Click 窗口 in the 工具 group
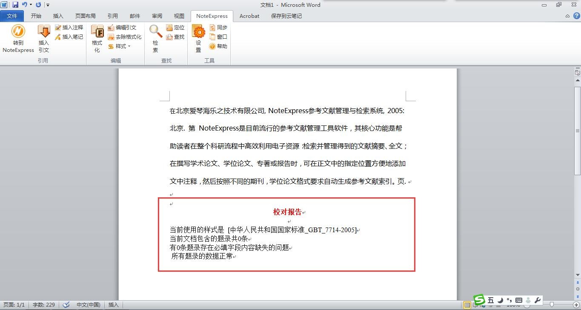 click(218, 37)
